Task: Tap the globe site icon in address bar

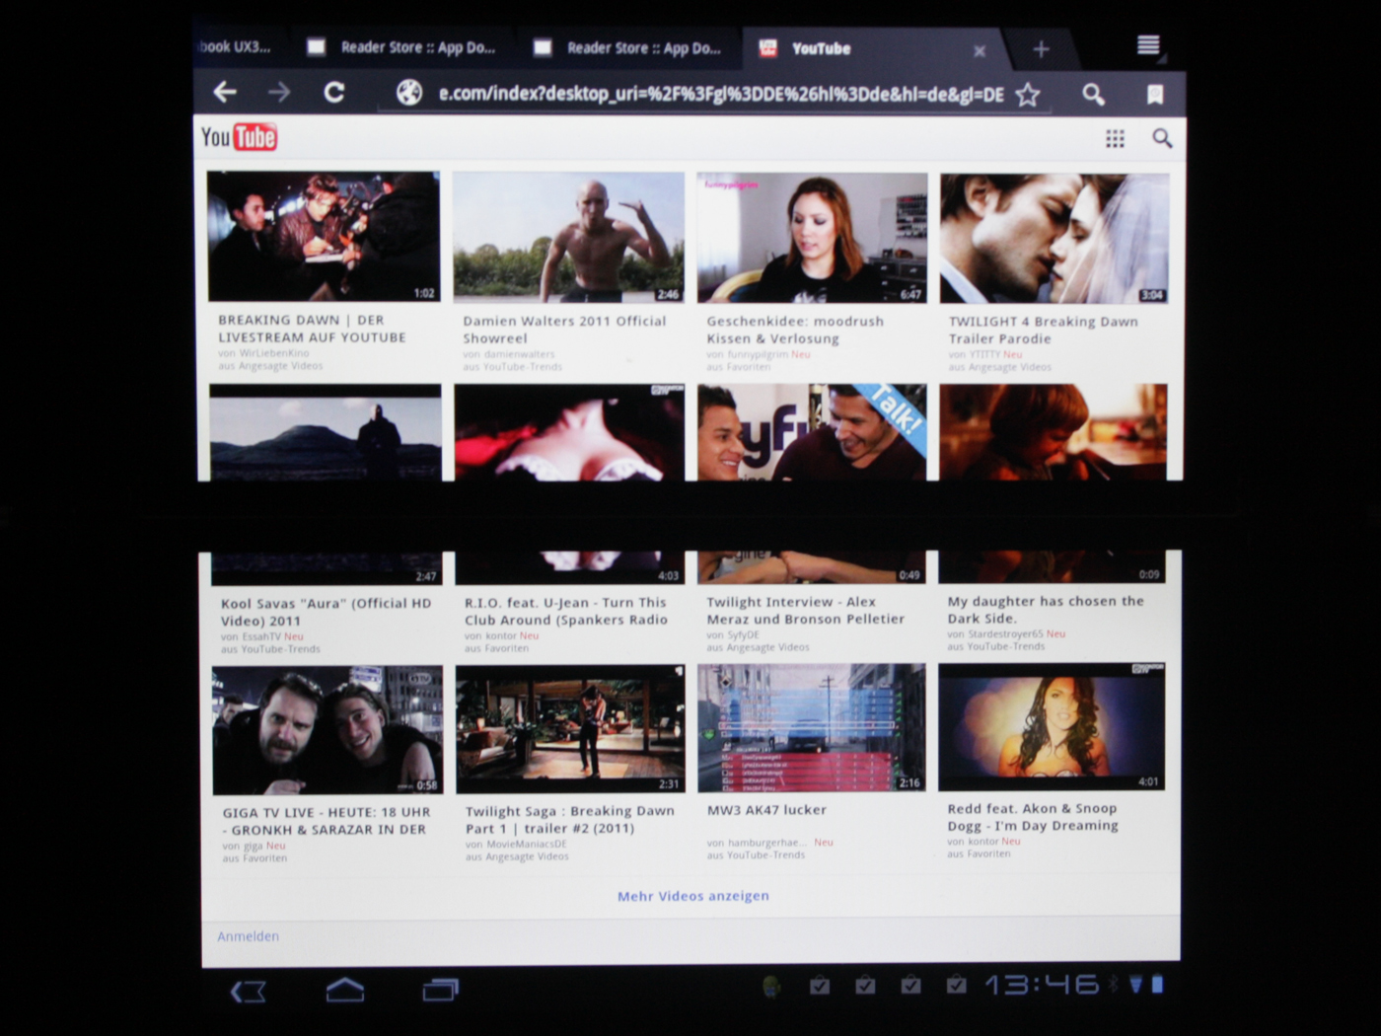Action: [x=409, y=93]
